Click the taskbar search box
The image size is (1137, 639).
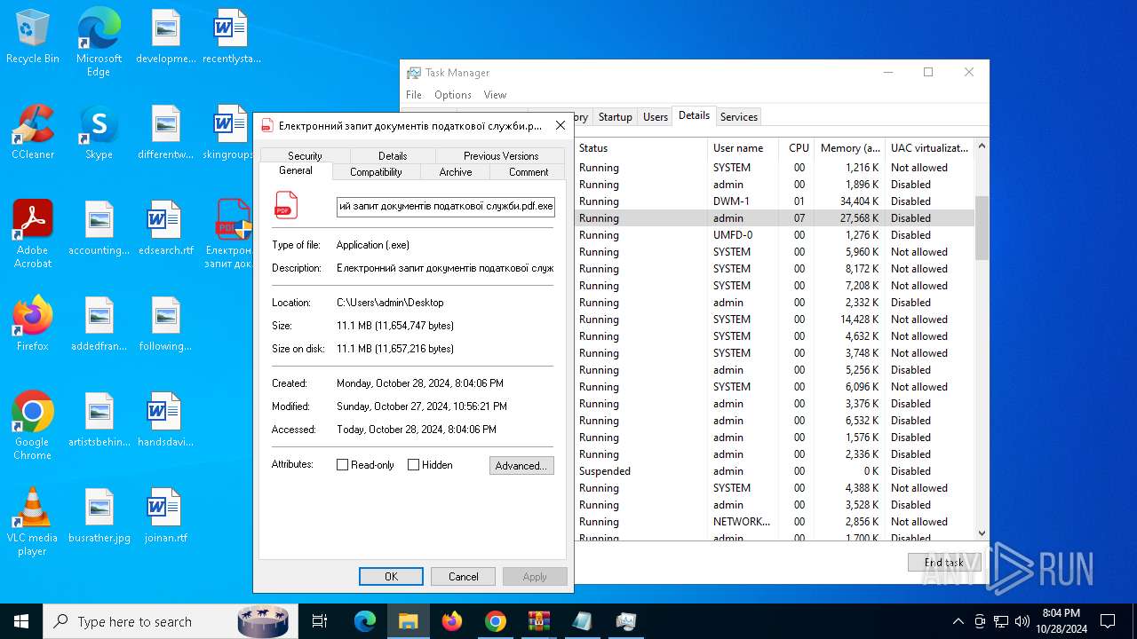(x=170, y=621)
